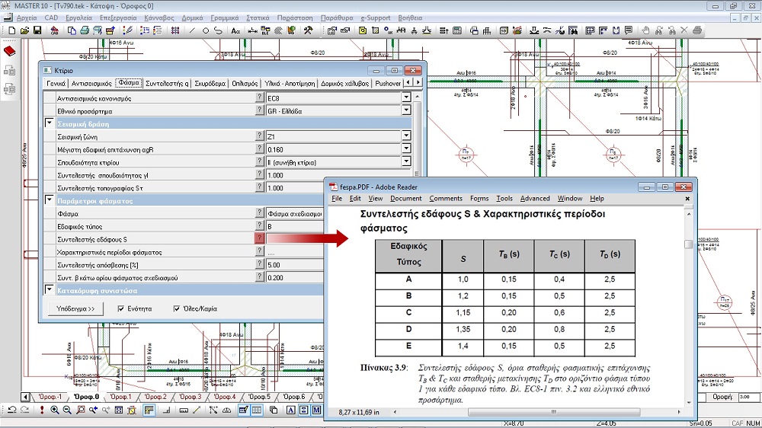Open Μέγιστη εδαφική επιτάχυνση agR dropdown

pos(406,149)
